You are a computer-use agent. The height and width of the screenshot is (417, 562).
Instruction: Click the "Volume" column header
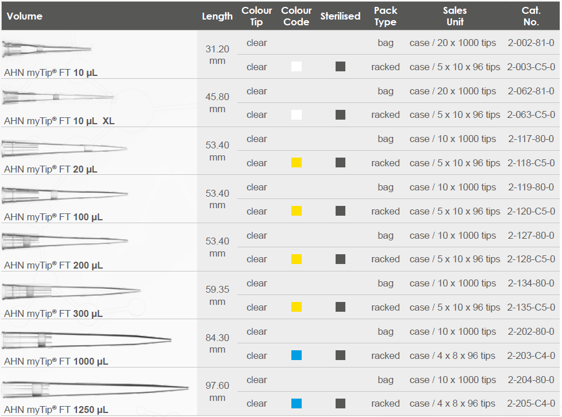25,16
